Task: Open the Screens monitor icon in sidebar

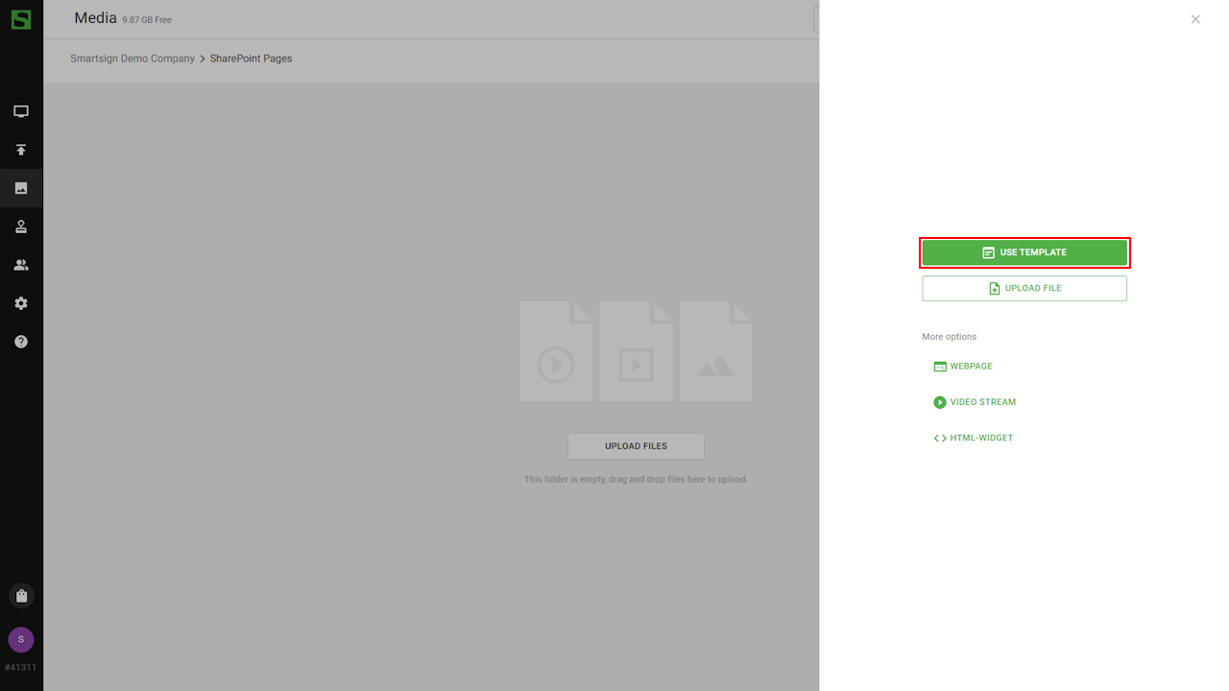Action: [x=21, y=111]
